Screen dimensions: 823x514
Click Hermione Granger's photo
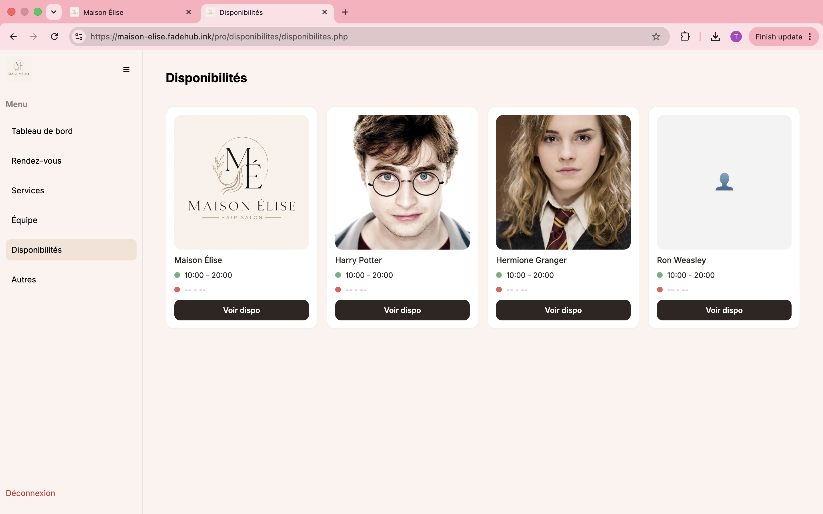point(563,182)
